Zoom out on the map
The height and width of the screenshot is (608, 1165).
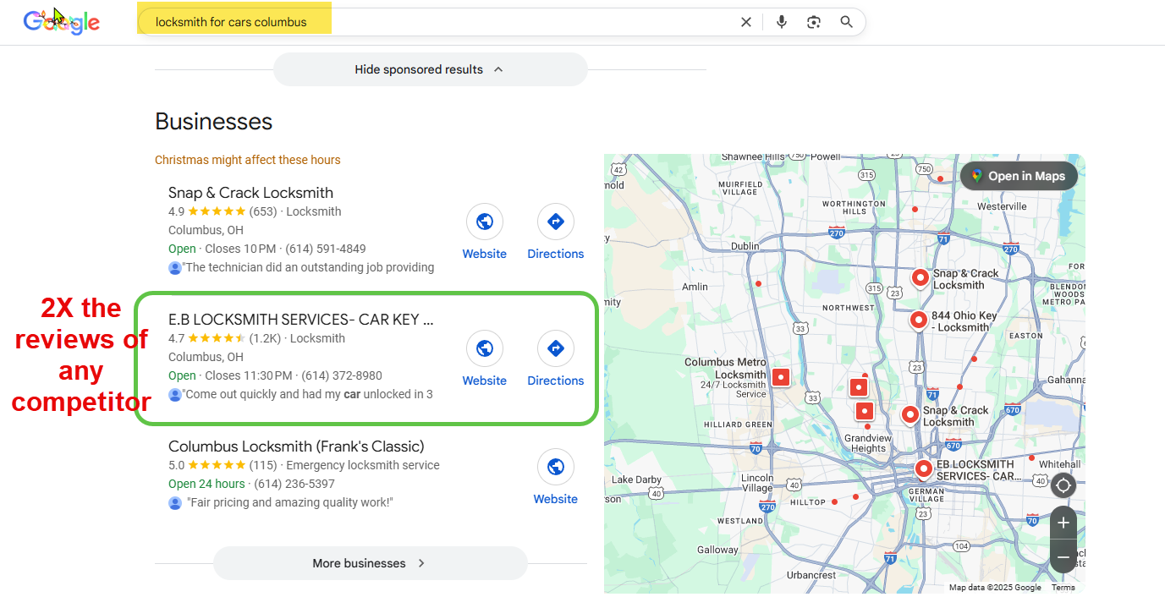(1063, 557)
